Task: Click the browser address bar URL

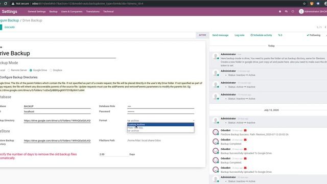Action: click(x=87, y=4)
